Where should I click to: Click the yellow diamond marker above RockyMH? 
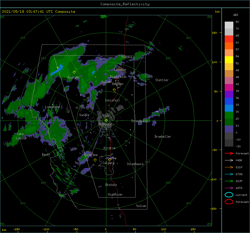[x=74, y=72]
